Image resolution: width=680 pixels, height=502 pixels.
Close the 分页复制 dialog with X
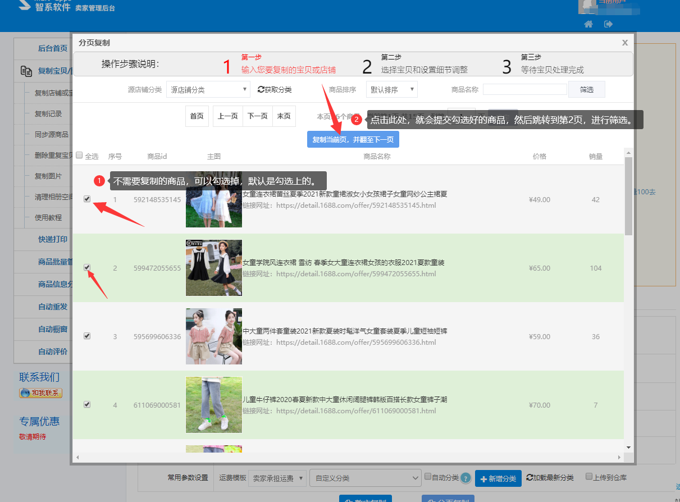pos(625,43)
